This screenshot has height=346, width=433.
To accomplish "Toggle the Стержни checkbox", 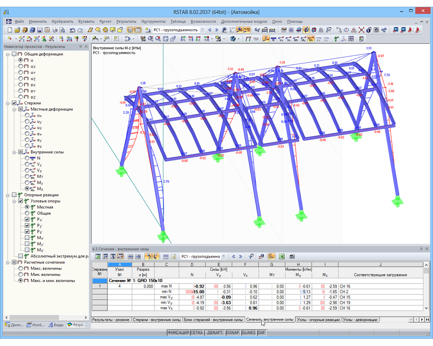I will 14,103.
